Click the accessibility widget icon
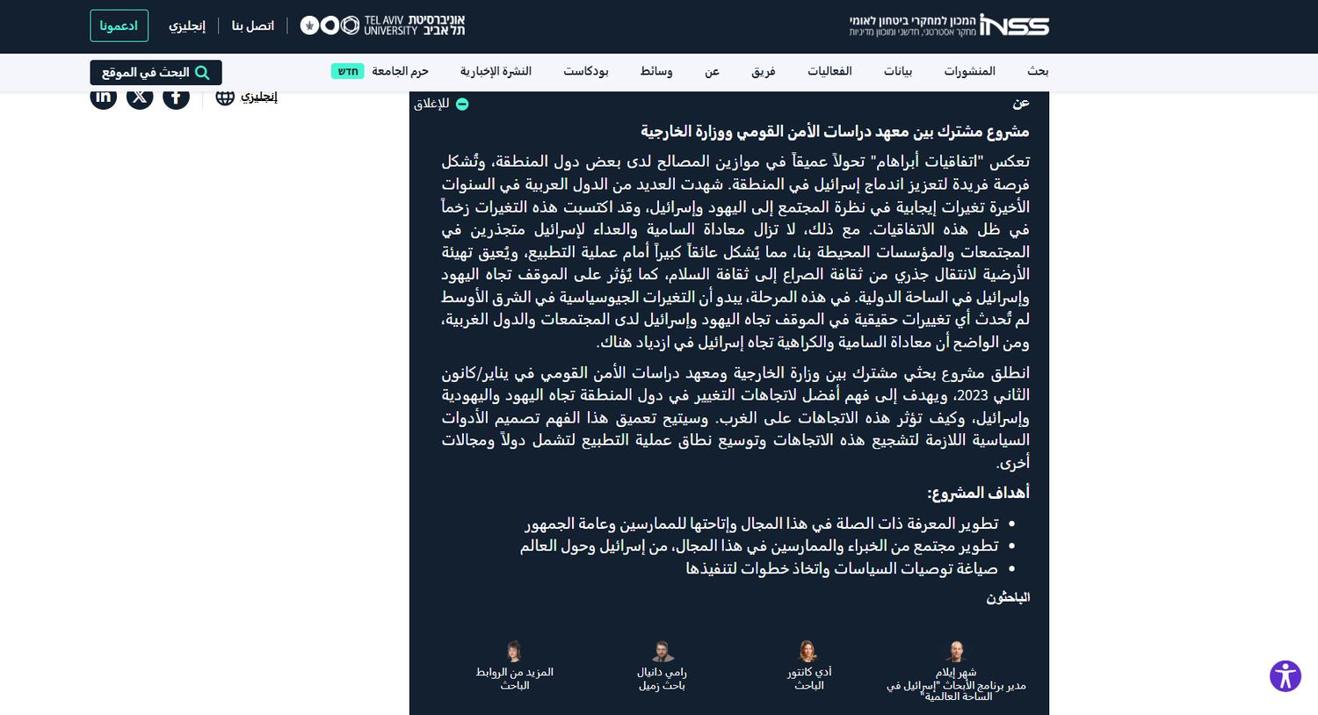The width and height of the screenshot is (1318, 715). click(x=1285, y=676)
